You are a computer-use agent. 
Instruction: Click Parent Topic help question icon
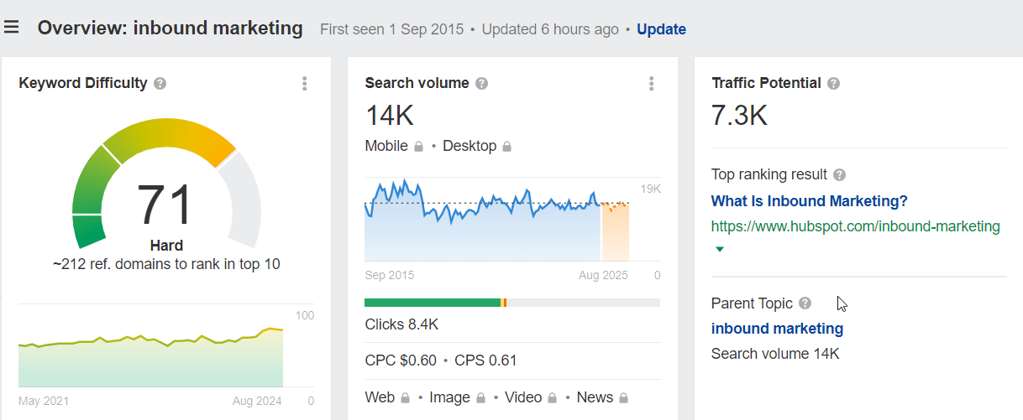[805, 303]
